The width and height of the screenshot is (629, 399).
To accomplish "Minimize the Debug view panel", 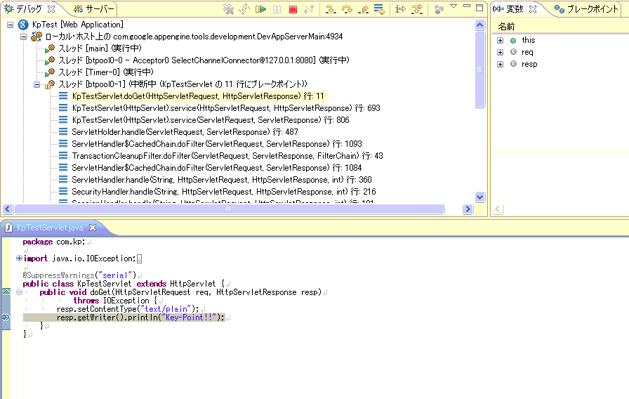I will point(467,6).
